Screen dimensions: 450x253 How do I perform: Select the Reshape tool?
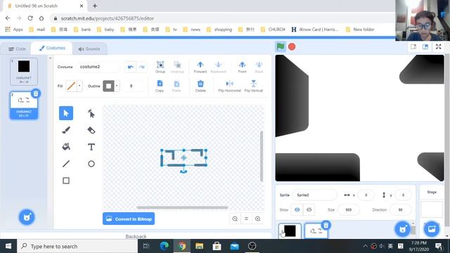point(91,114)
